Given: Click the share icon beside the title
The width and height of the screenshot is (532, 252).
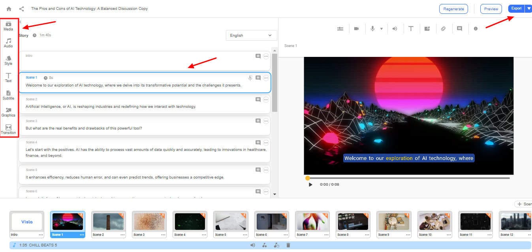Looking at the screenshot, I should [21, 9].
